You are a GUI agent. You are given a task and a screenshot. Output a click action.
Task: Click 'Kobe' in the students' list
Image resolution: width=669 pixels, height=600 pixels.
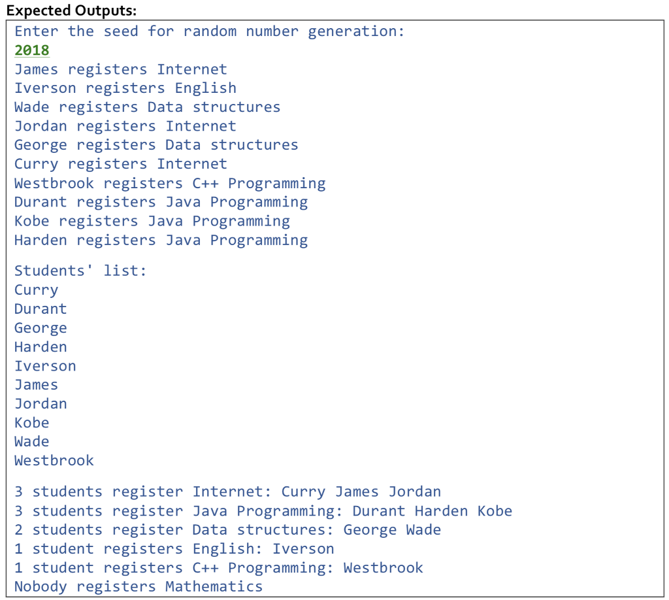[x=32, y=423]
